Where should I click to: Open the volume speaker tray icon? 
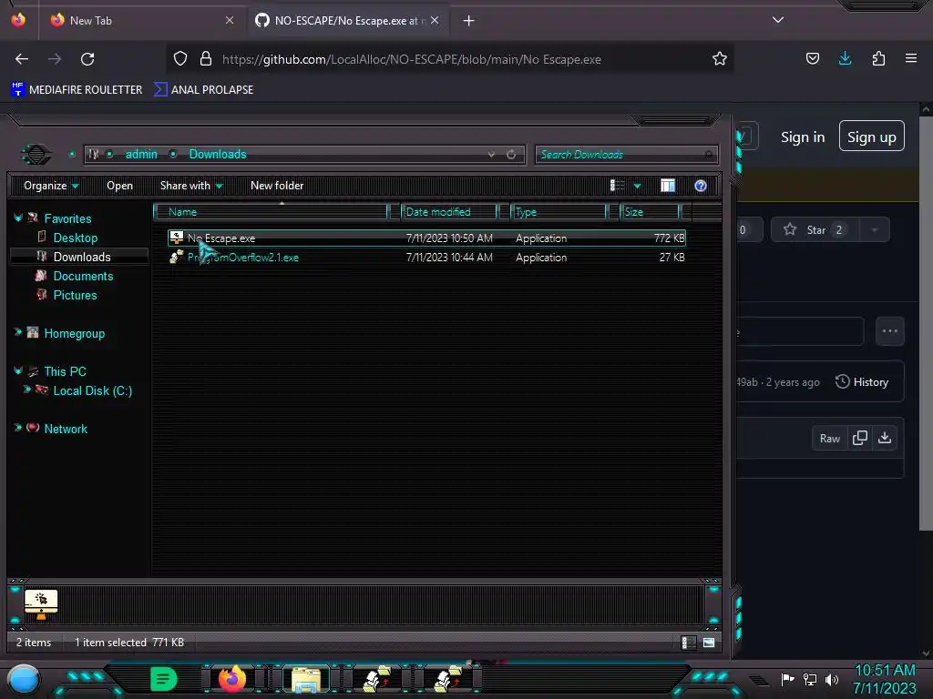click(x=832, y=679)
